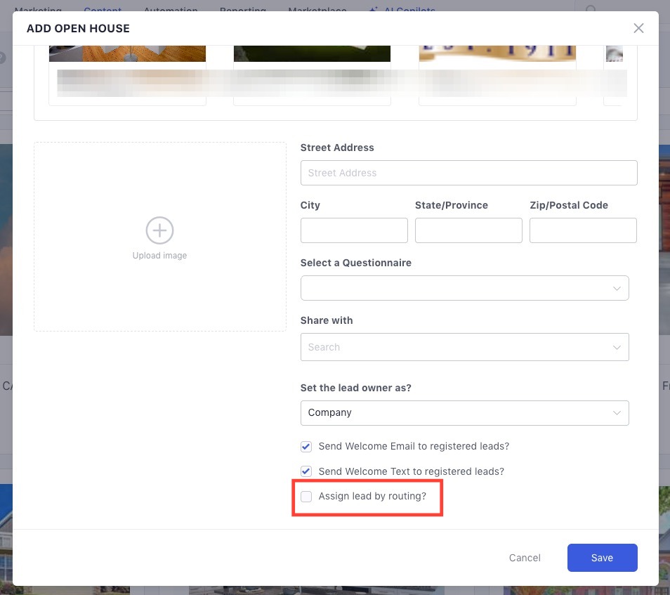The image size is (670, 595).
Task: Click the Upload image plus icon
Action: pos(159,230)
